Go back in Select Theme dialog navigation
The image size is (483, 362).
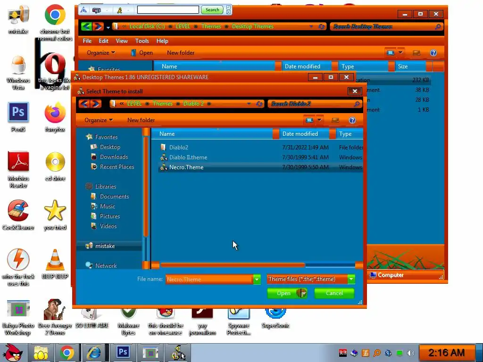pyautogui.click(x=84, y=104)
